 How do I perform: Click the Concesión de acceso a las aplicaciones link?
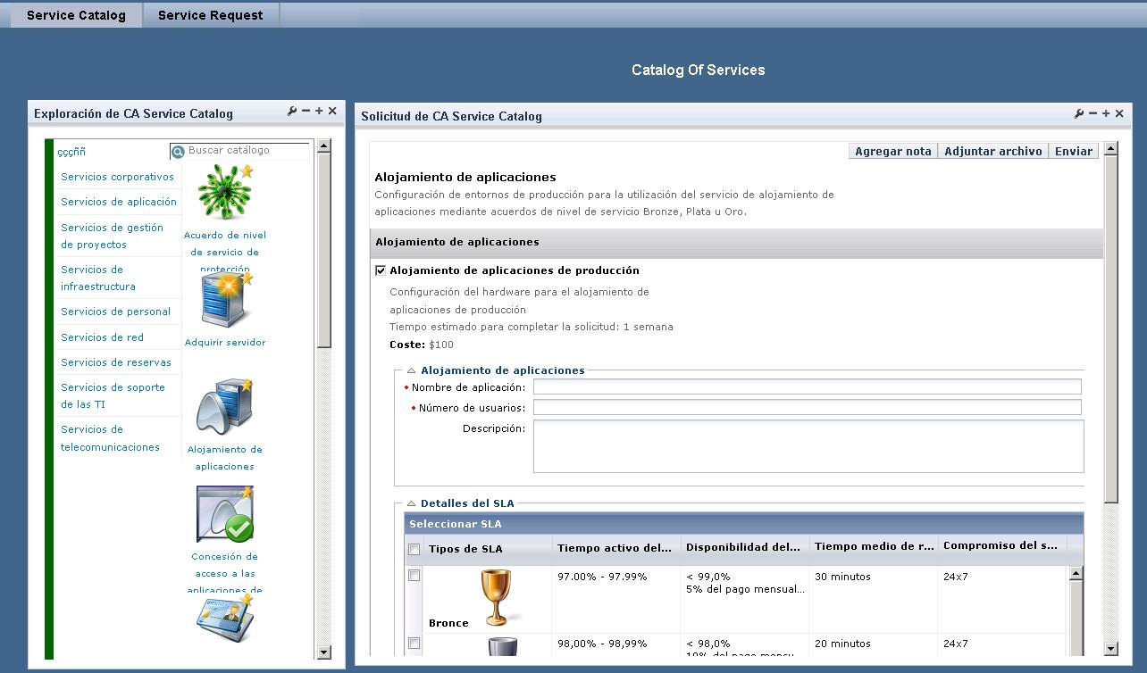(x=225, y=573)
